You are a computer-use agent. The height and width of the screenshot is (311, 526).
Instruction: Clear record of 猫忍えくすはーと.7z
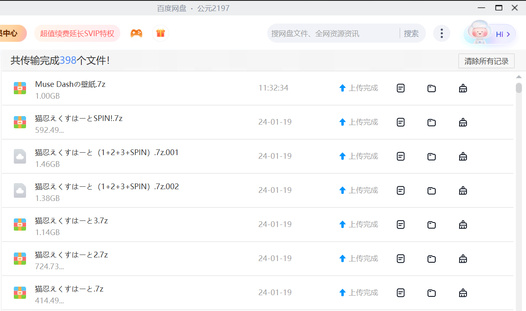pyautogui.click(x=463, y=293)
